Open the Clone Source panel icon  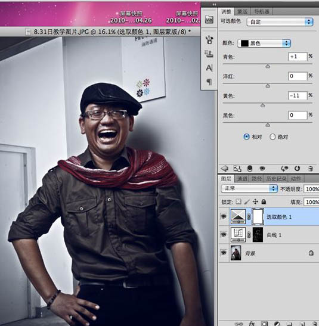(x=209, y=54)
